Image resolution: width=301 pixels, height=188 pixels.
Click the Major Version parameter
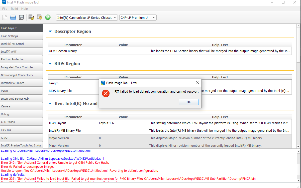point(73,138)
